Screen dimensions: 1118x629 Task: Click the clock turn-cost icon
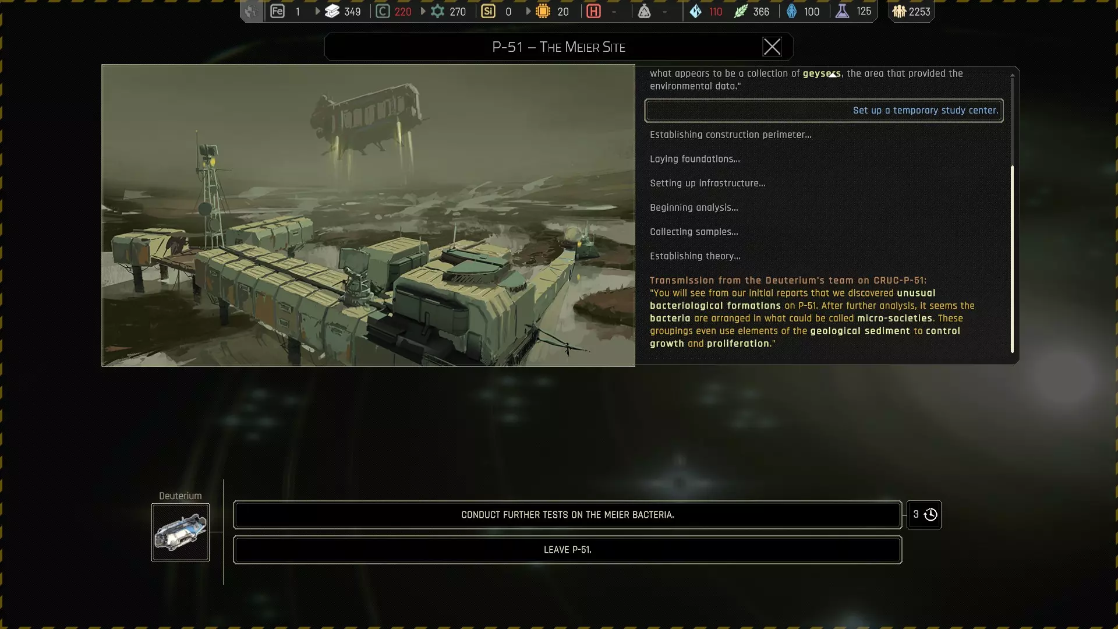pos(931,515)
